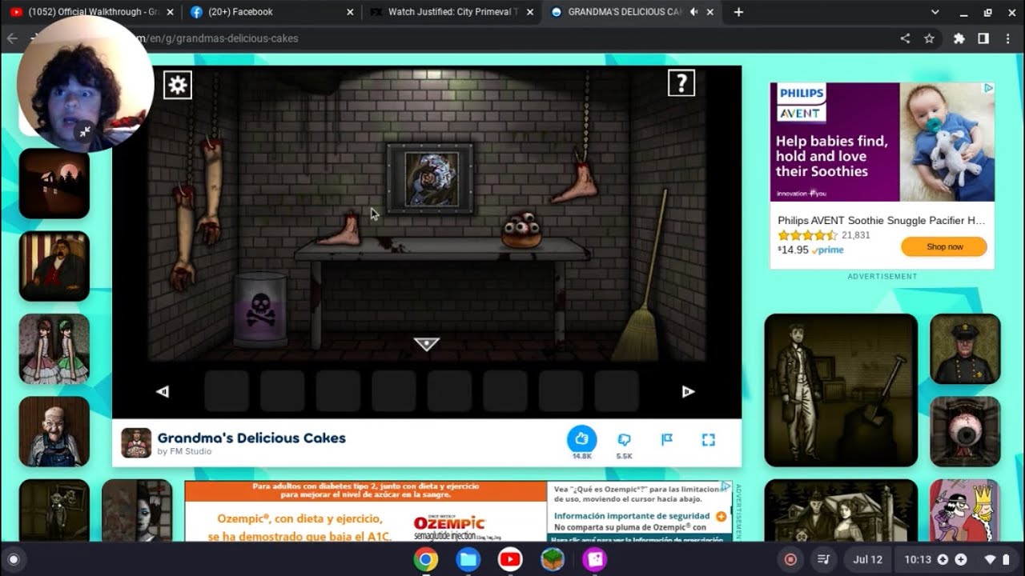Image resolution: width=1025 pixels, height=576 pixels.
Task: Launch YouTube from the shelf
Action: coord(510,559)
